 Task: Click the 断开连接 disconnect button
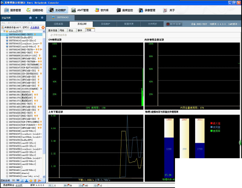[174, 24]
